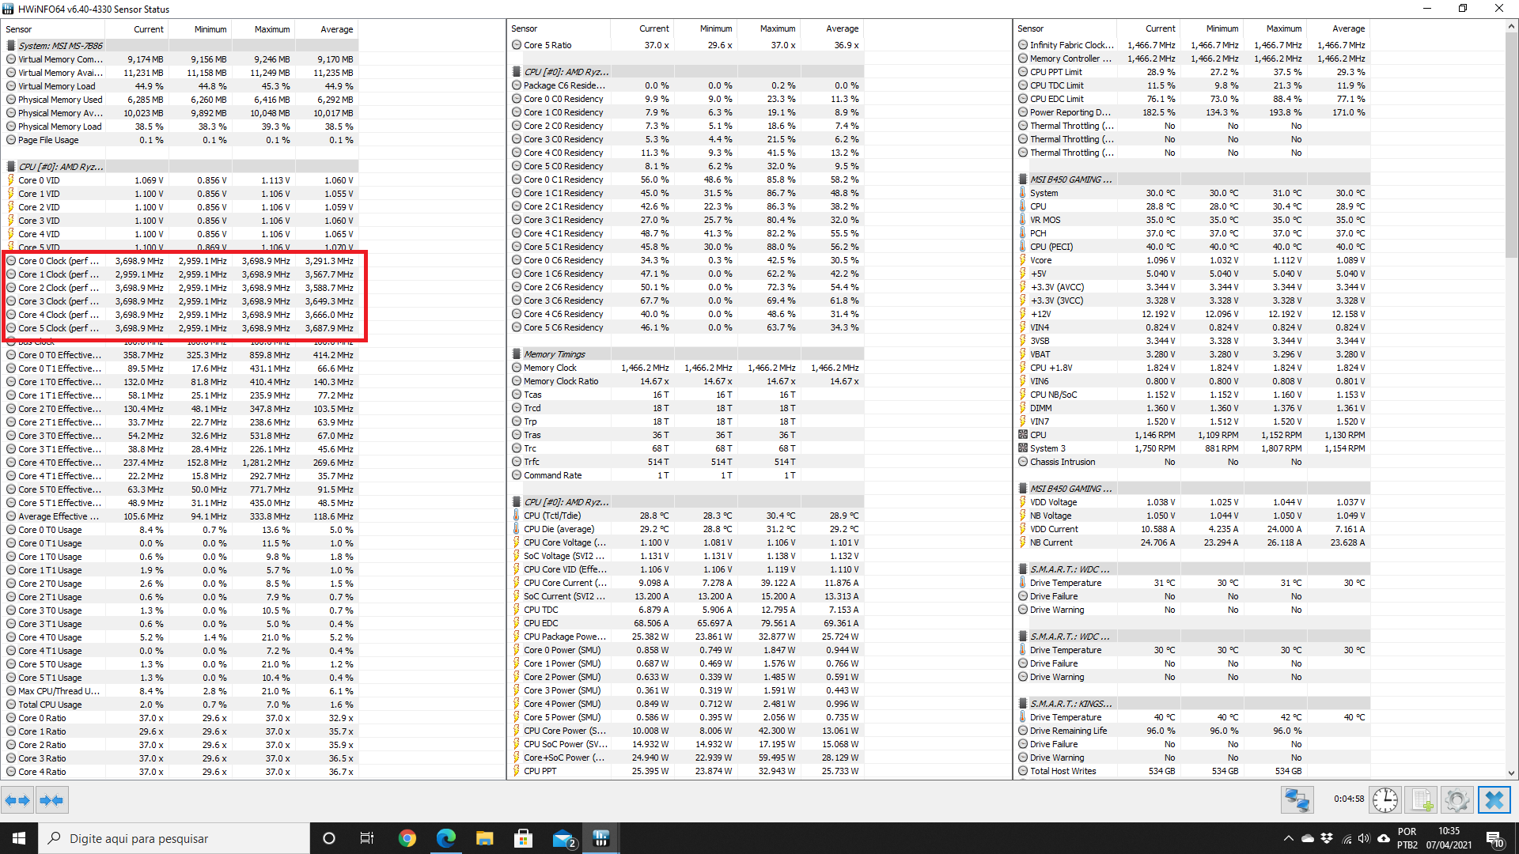
Task: Select the VDD Current row
Action: (x=1192, y=529)
